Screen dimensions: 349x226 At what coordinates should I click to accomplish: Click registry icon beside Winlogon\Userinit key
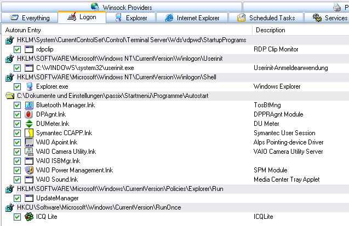click(10, 59)
